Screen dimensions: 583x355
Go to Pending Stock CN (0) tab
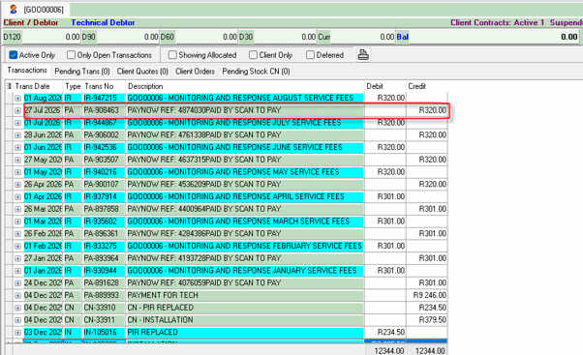257,71
